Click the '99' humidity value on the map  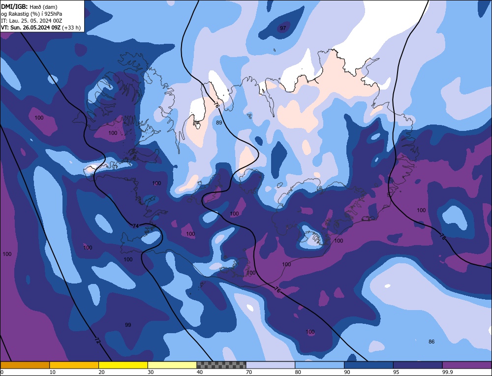(128, 325)
